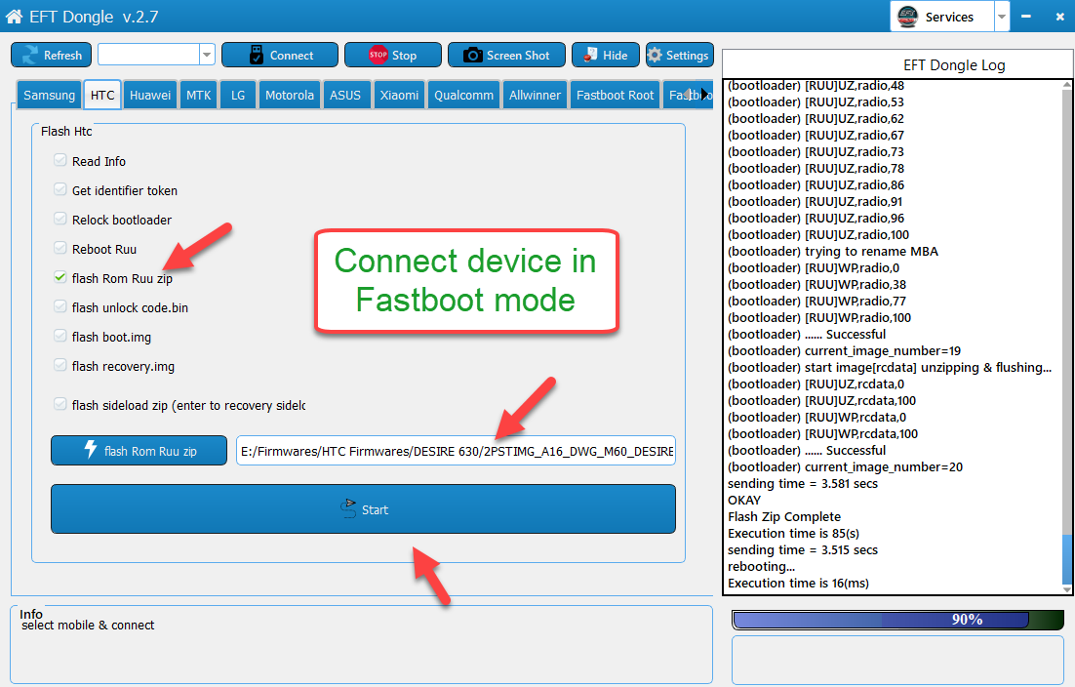Image resolution: width=1075 pixels, height=687 pixels.
Task: Switch to the Fastboot Root tab
Action: (x=615, y=96)
